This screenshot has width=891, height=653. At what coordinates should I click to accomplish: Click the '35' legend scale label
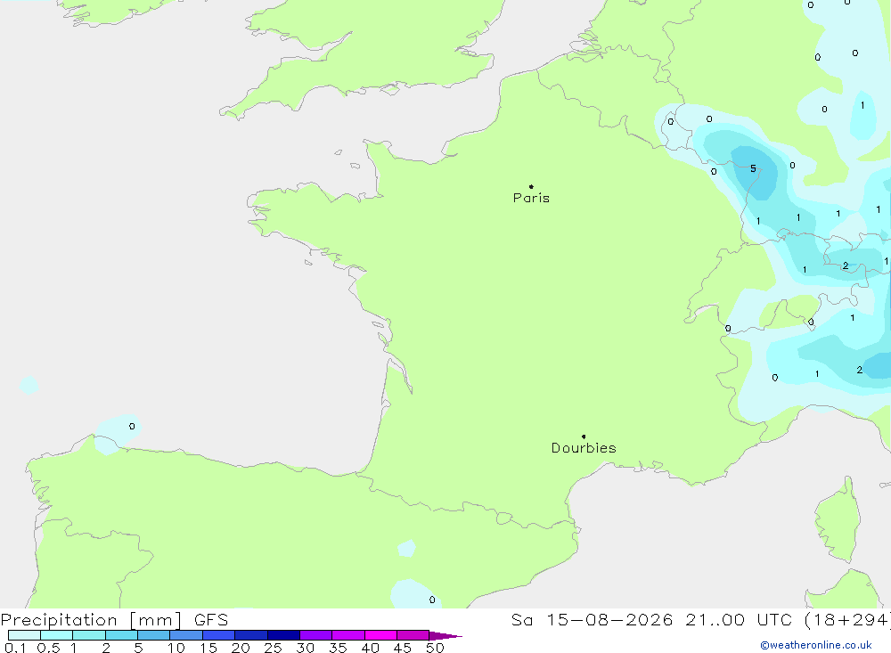[338, 648]
